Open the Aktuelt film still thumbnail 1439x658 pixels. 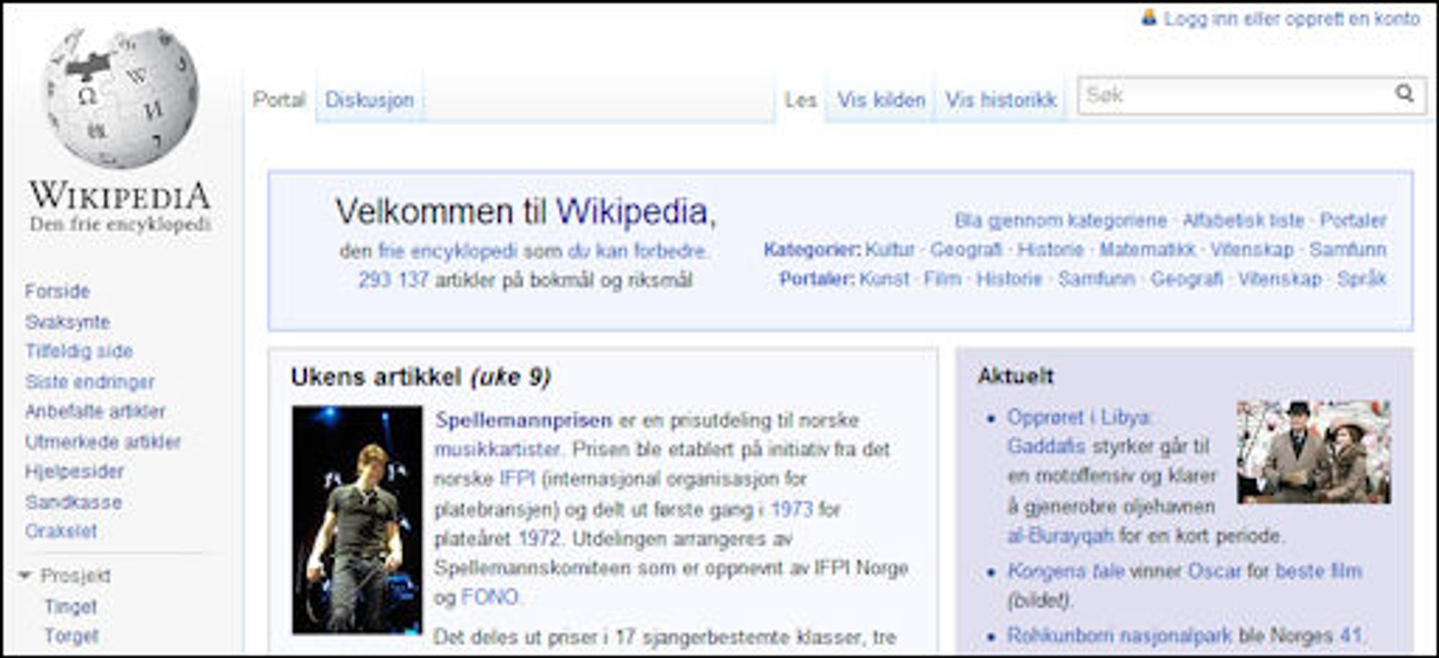point(1313,452)
